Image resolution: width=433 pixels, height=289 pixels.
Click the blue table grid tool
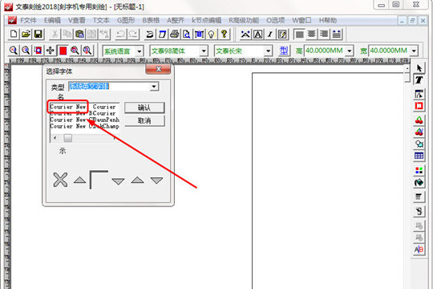(x=419, y=156)
